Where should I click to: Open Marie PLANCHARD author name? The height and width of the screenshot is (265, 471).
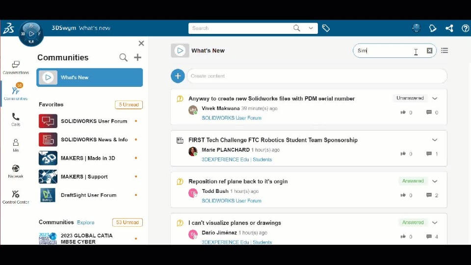click(226, 150)
